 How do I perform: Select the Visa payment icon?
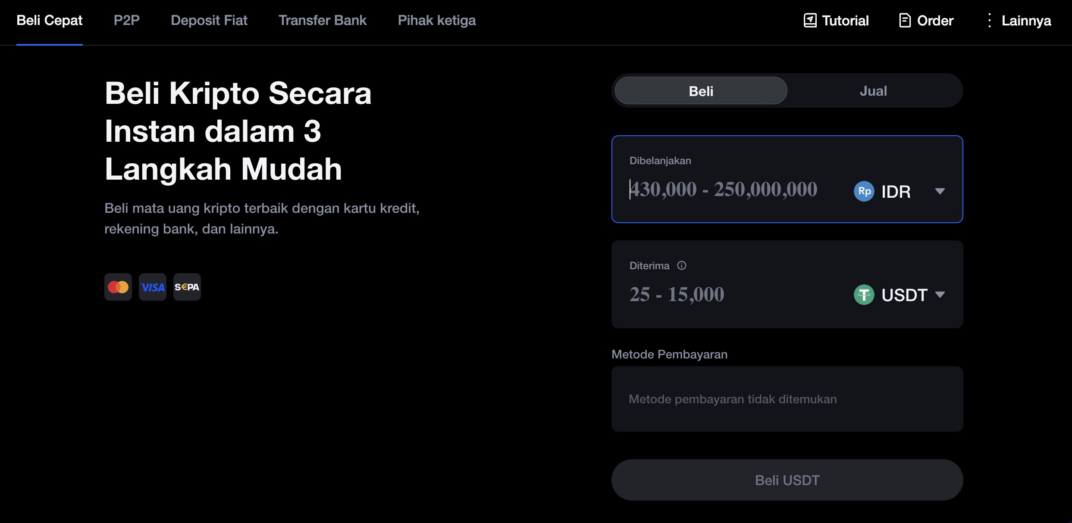[152, 286]
